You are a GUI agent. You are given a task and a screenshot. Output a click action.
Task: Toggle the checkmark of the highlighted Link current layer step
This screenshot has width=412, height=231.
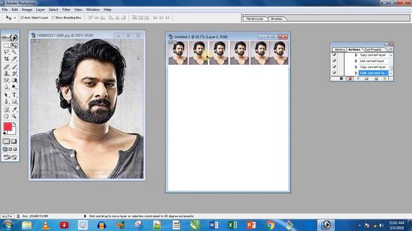334,73
